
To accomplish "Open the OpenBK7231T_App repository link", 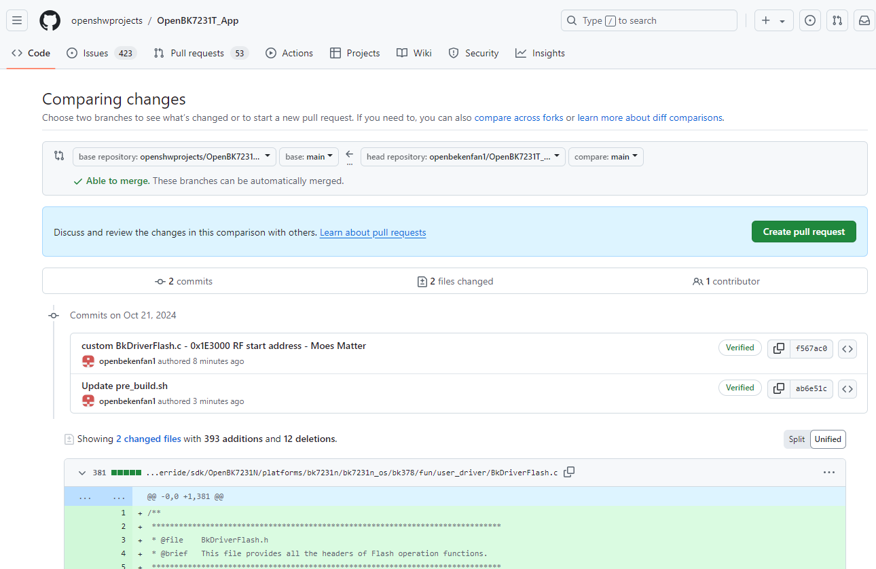I will coord(198,20).
